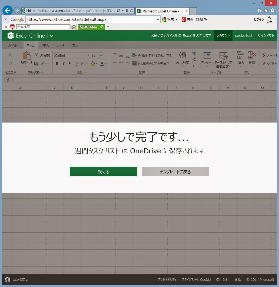Pick the font color A swatch

[x=102, y=64]
